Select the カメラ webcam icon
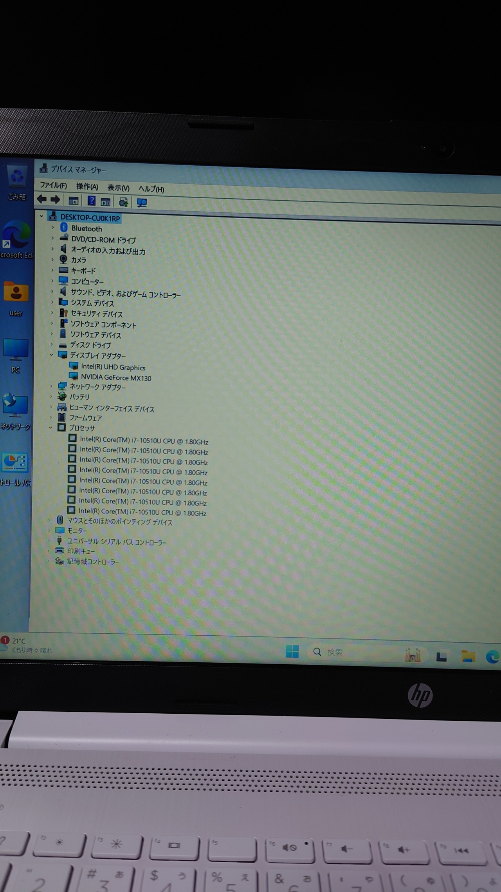501x892 pixels. pos(63,259)
